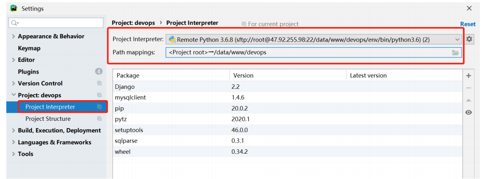Image resolution: width=502 pixels, height=179 pixels.
Task: Open path mappings folder browse icon
Action: click(455, 52)
